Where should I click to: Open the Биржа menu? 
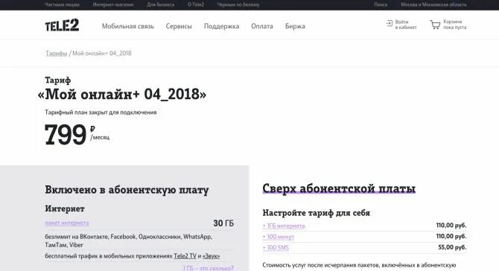(295, 26)
